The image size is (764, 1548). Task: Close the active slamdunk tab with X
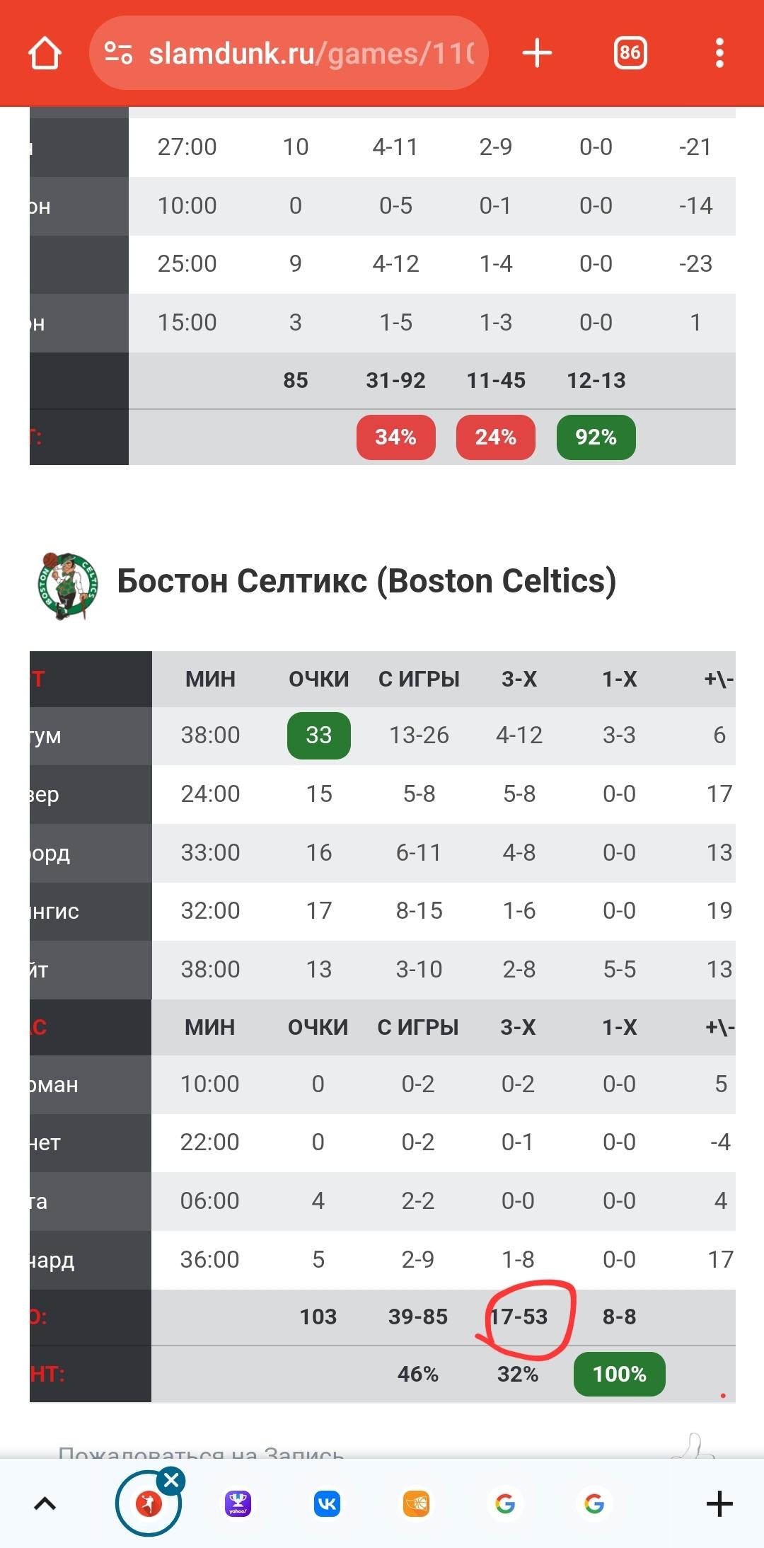171,1480
